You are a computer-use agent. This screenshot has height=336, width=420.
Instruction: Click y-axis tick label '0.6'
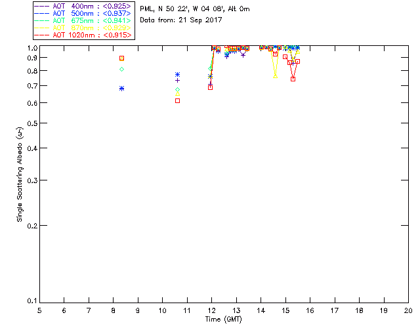32,103
